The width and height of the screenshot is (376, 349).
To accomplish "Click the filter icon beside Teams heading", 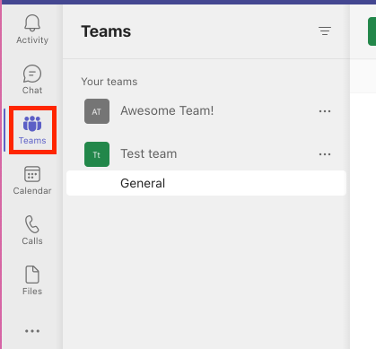I will (325, 31).
